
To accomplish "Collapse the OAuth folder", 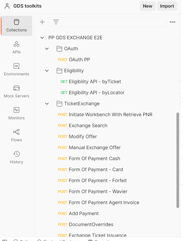I will [47, 49].
